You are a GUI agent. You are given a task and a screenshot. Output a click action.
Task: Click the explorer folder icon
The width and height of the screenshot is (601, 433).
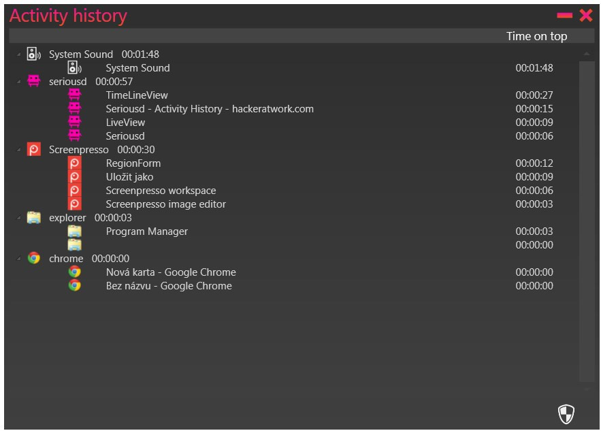pos(34,217)
